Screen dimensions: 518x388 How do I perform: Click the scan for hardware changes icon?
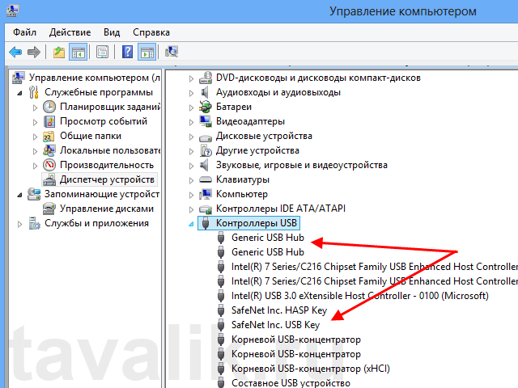click(x=172, y=52)
